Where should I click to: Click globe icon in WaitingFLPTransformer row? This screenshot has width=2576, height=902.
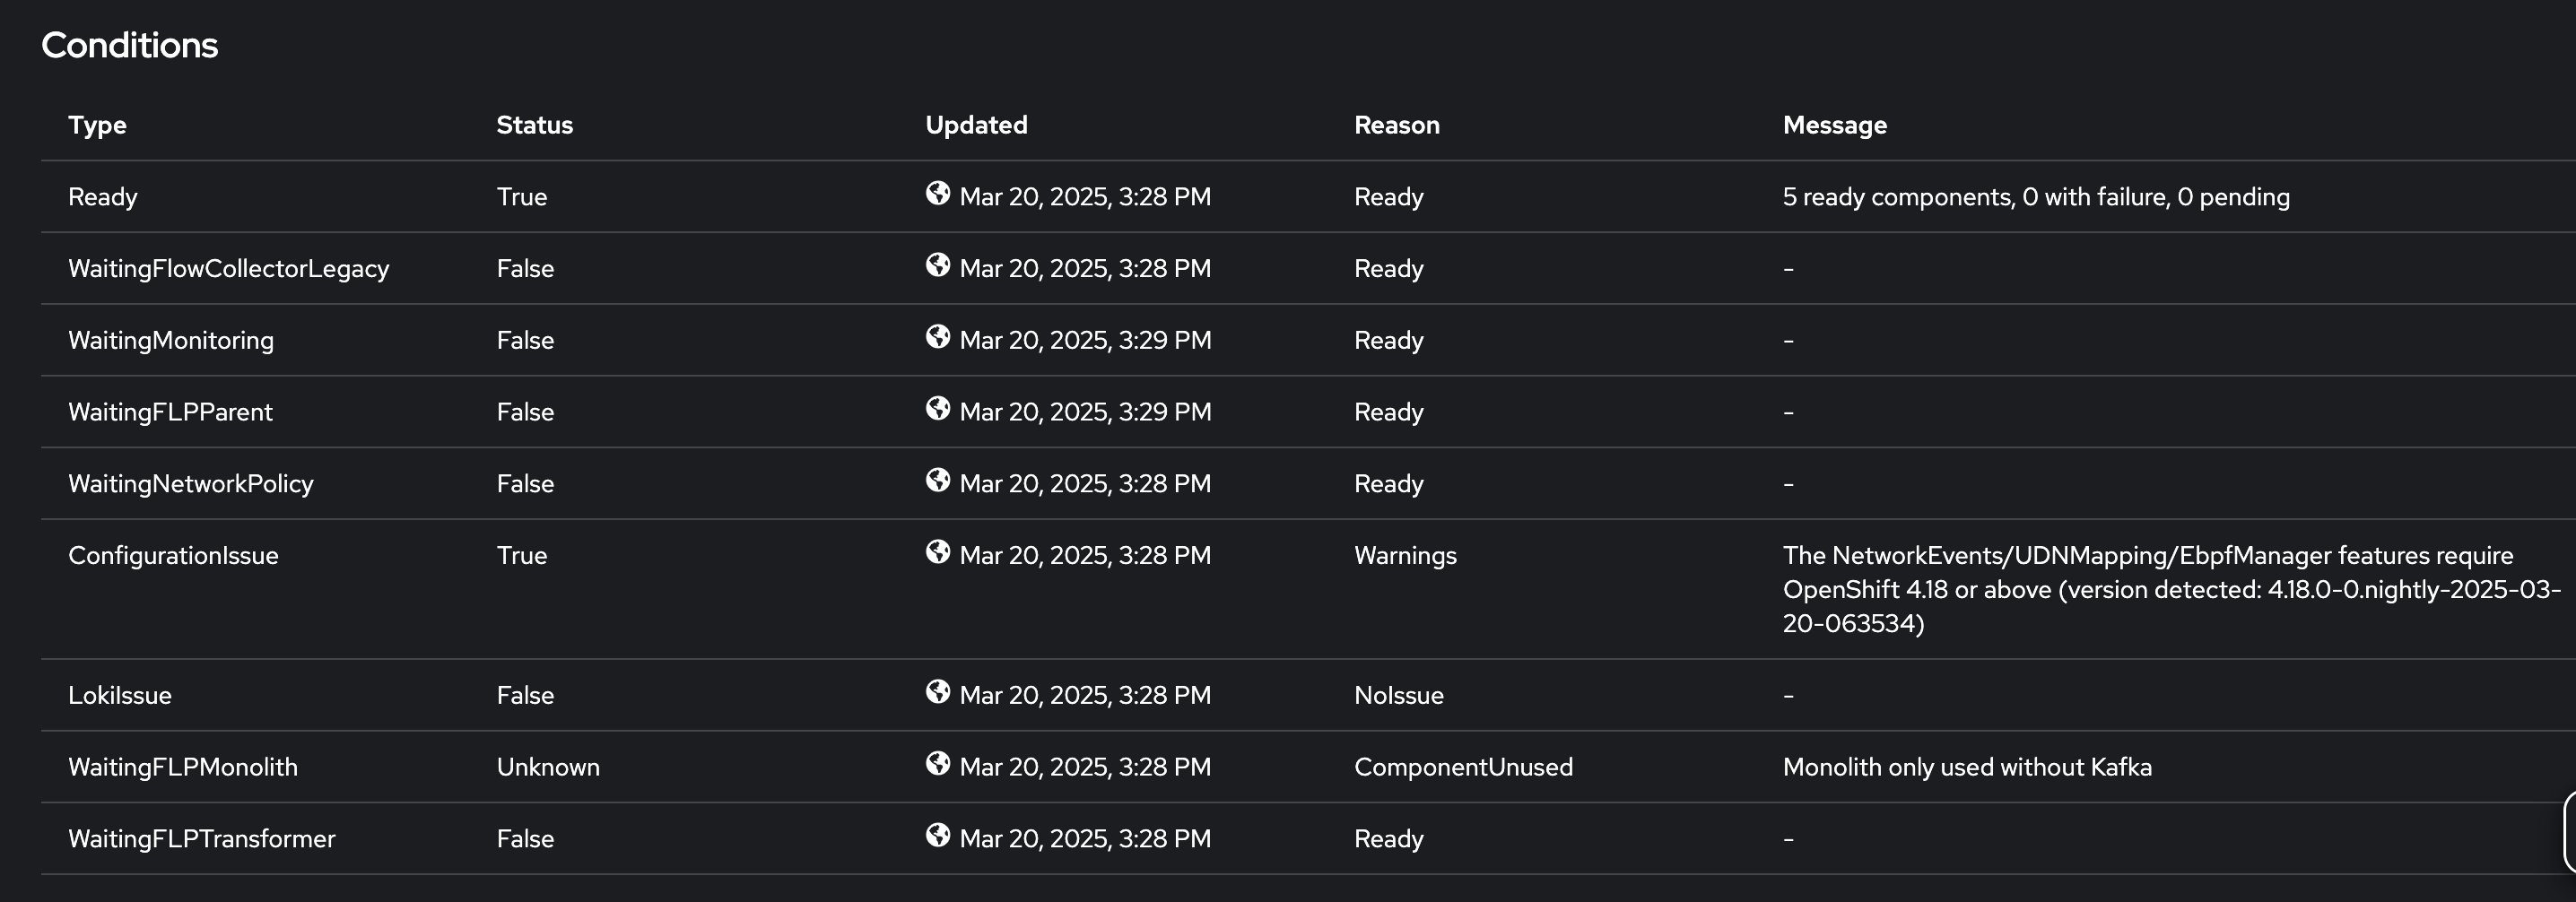click(x=937, y=835)
